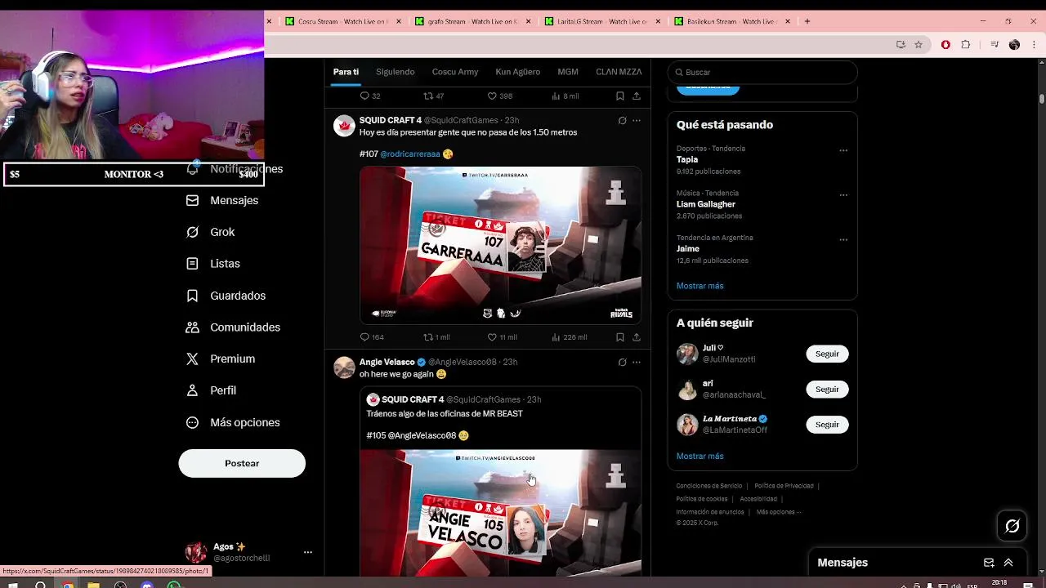Reply to the top post with 32 replies

point(370,96)
